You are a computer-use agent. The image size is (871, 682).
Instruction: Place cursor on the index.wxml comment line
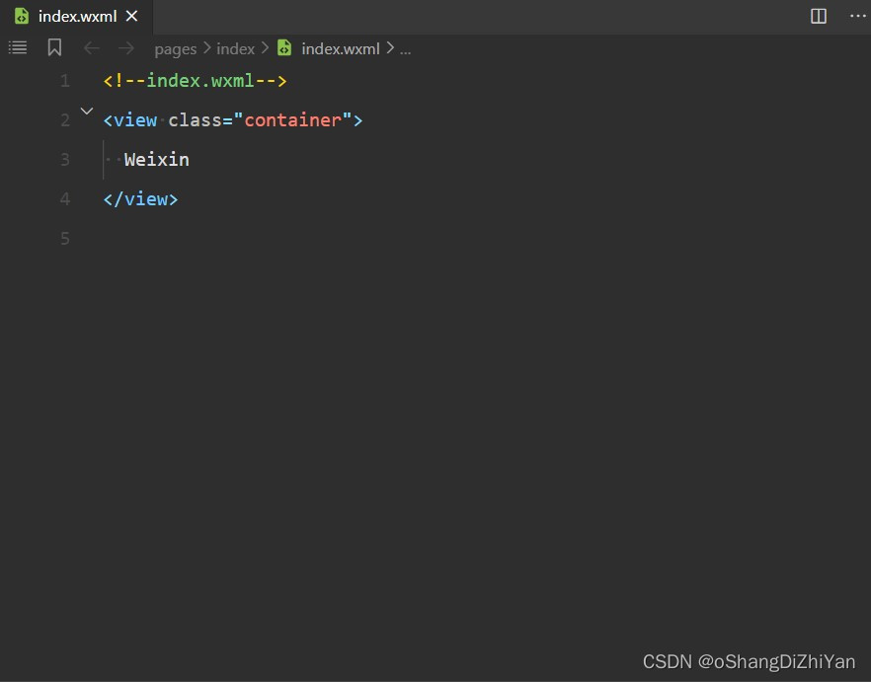(x=195, y=81)
